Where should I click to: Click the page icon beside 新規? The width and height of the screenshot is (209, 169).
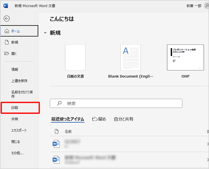click(x=7, y=42)
